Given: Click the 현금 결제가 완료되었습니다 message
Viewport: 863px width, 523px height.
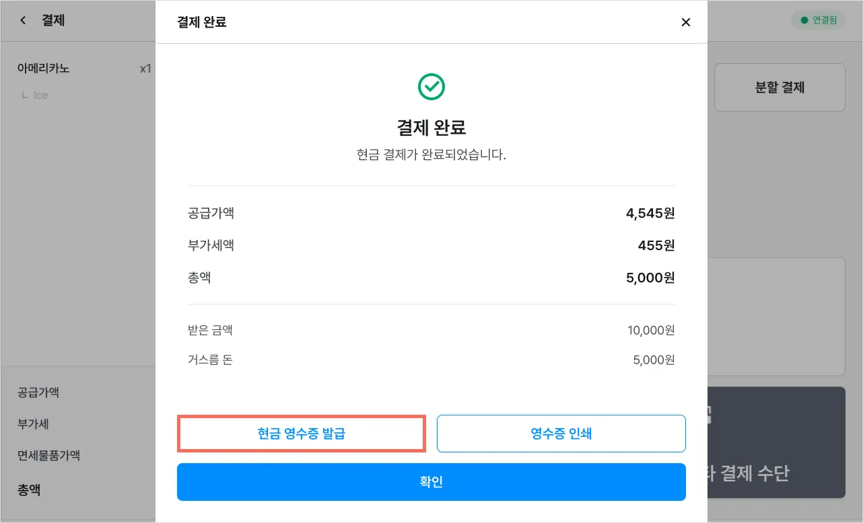Looking at the screenshot, I should click(431, 155).
